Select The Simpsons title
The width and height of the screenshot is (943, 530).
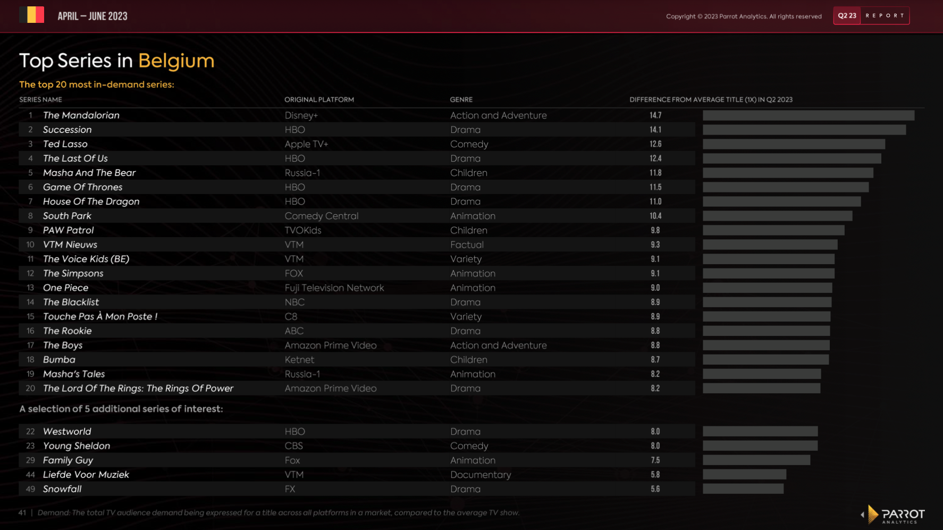[73, 273]
